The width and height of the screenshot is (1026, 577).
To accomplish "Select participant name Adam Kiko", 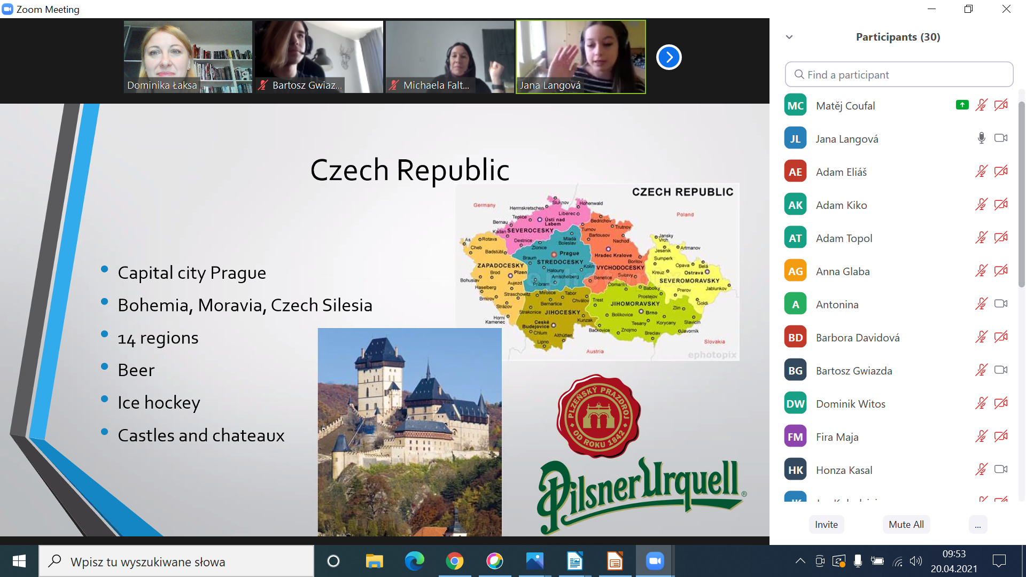I will (841, 205).
